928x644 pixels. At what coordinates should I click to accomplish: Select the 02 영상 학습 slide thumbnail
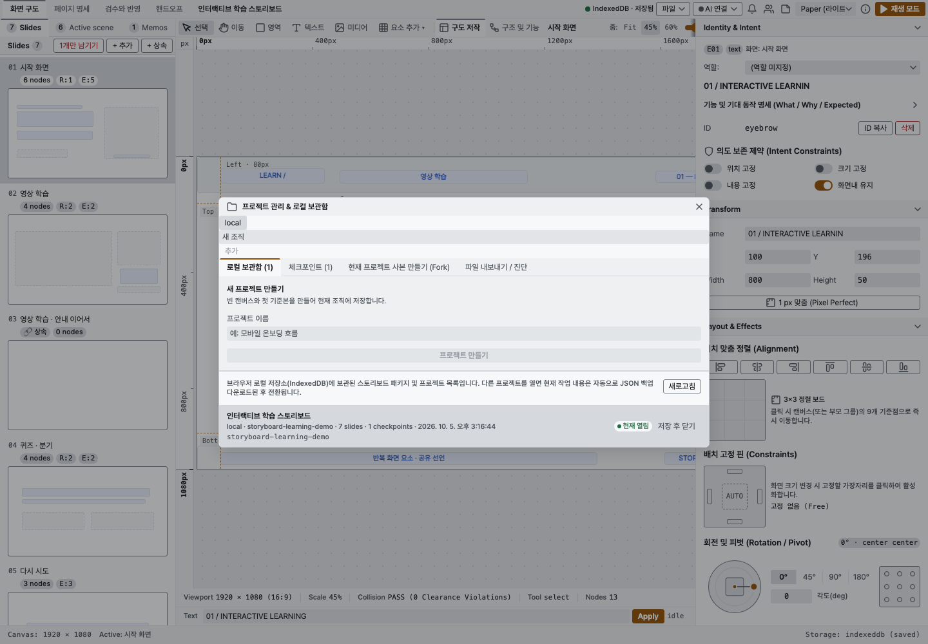[88, 260]
